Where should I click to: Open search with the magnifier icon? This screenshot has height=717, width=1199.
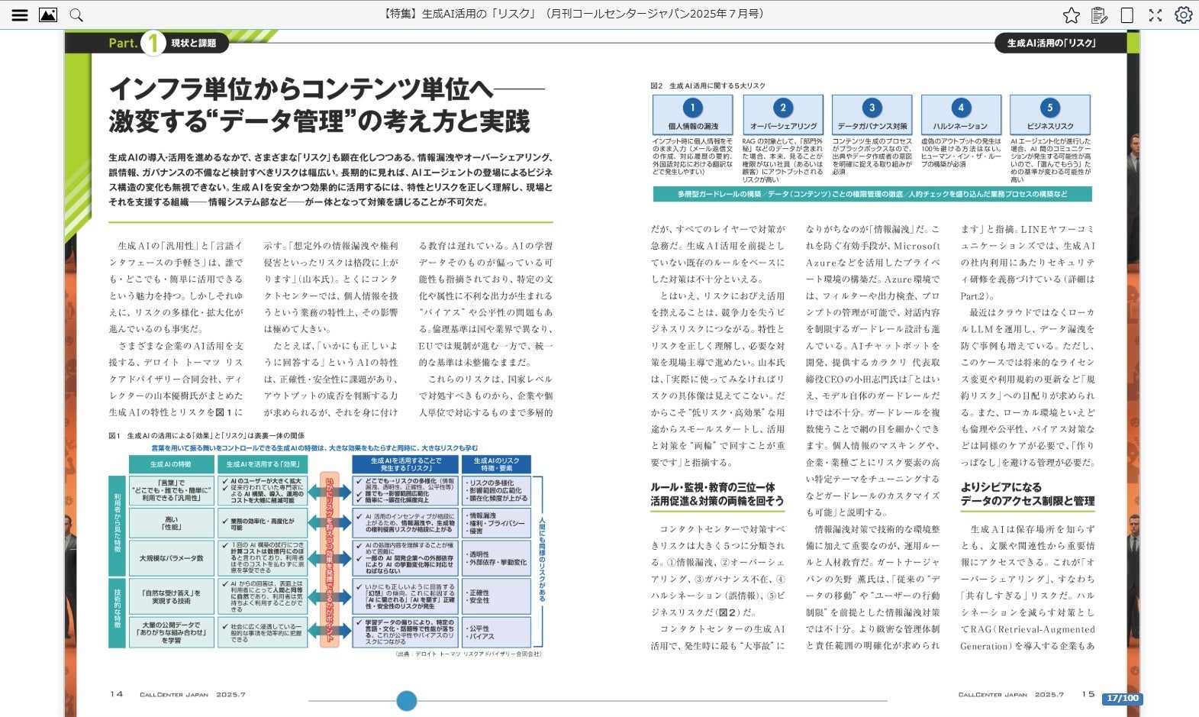point(76,15)
